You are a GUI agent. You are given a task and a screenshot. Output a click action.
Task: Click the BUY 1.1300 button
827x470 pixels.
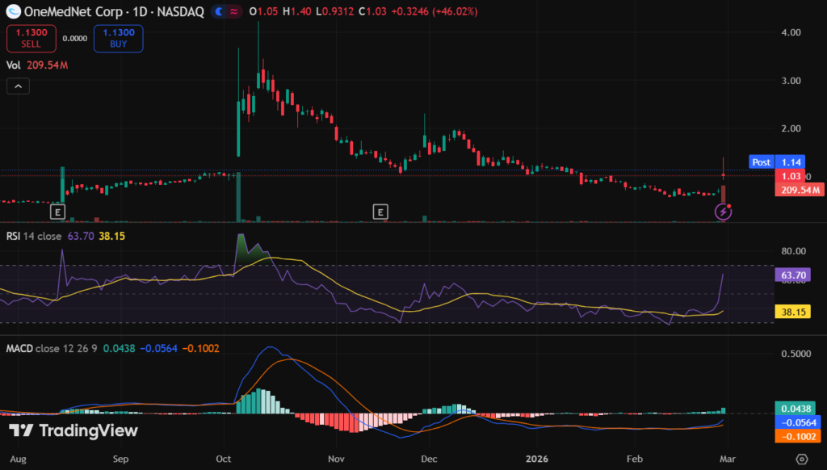click(x=119, y=38)
